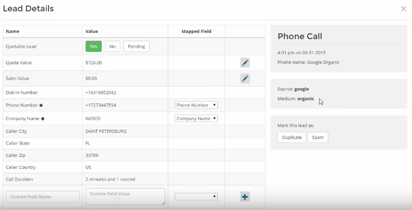The width and height of the screenshot is (412, 210).
Task: Click the Value column header
Action: 91,31
